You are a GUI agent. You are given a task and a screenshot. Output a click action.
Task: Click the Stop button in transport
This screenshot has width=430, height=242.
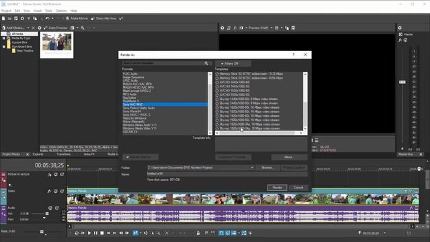101,233
